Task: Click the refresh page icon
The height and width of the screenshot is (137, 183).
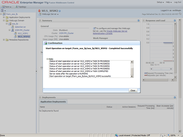Action: tap(181, 14)
